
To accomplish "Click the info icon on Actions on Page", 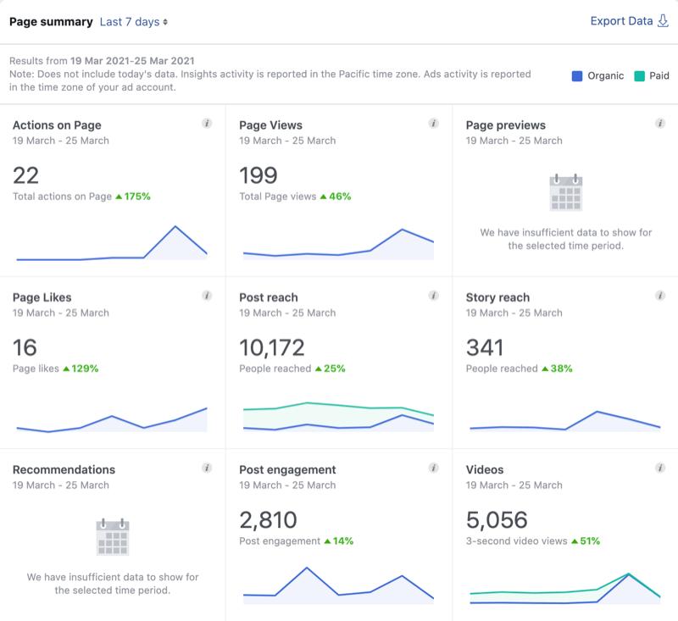I will (x=207, y=124).
